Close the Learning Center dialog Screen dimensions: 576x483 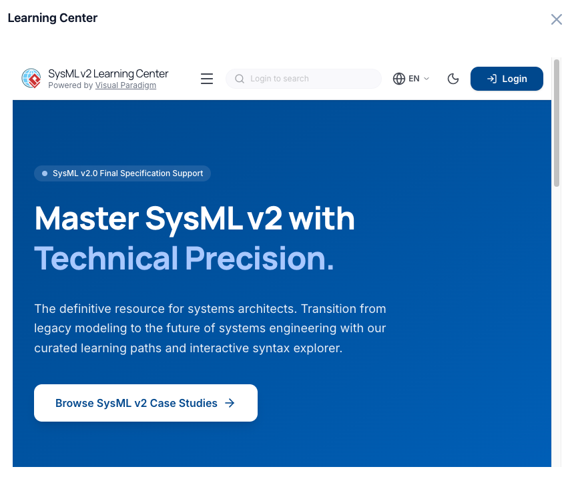(x=557, y=19)
